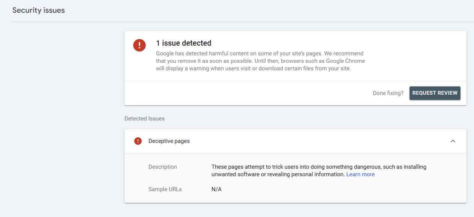Click the REQUEST REVIEW button
The image size is (474, 217).
pyautogui.click(x=435, y=93)
